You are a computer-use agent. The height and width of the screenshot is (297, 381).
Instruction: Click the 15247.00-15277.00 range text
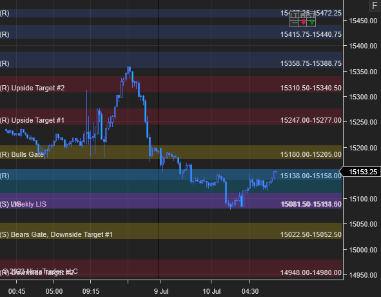click(x=311, y=120)
